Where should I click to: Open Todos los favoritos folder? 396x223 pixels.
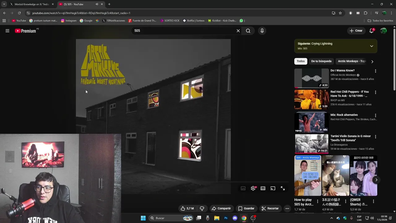click(380, 21)
